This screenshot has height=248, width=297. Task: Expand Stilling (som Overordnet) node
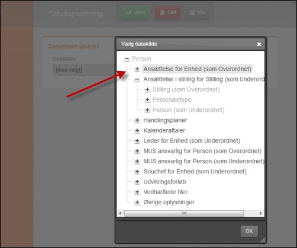(x=147, y=89)
